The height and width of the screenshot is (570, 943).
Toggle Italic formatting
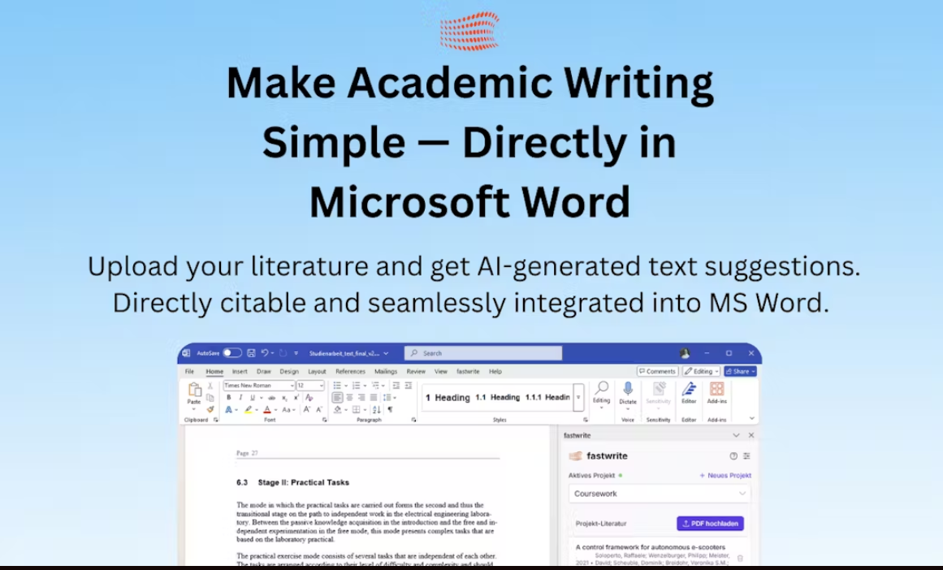pyautogui.click(x=240, y=397)
